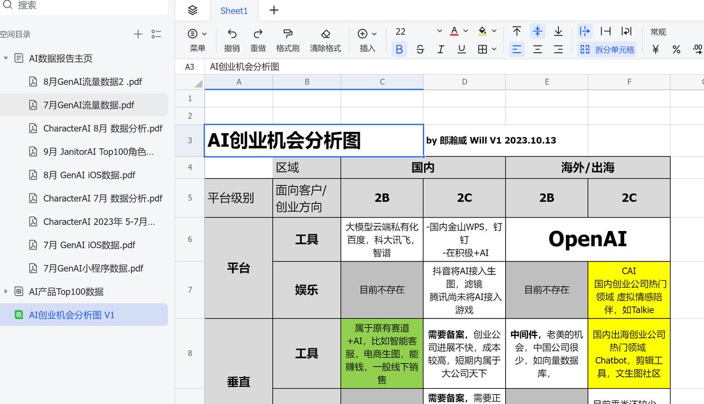Toggle bold formatting

coord(400,49)
